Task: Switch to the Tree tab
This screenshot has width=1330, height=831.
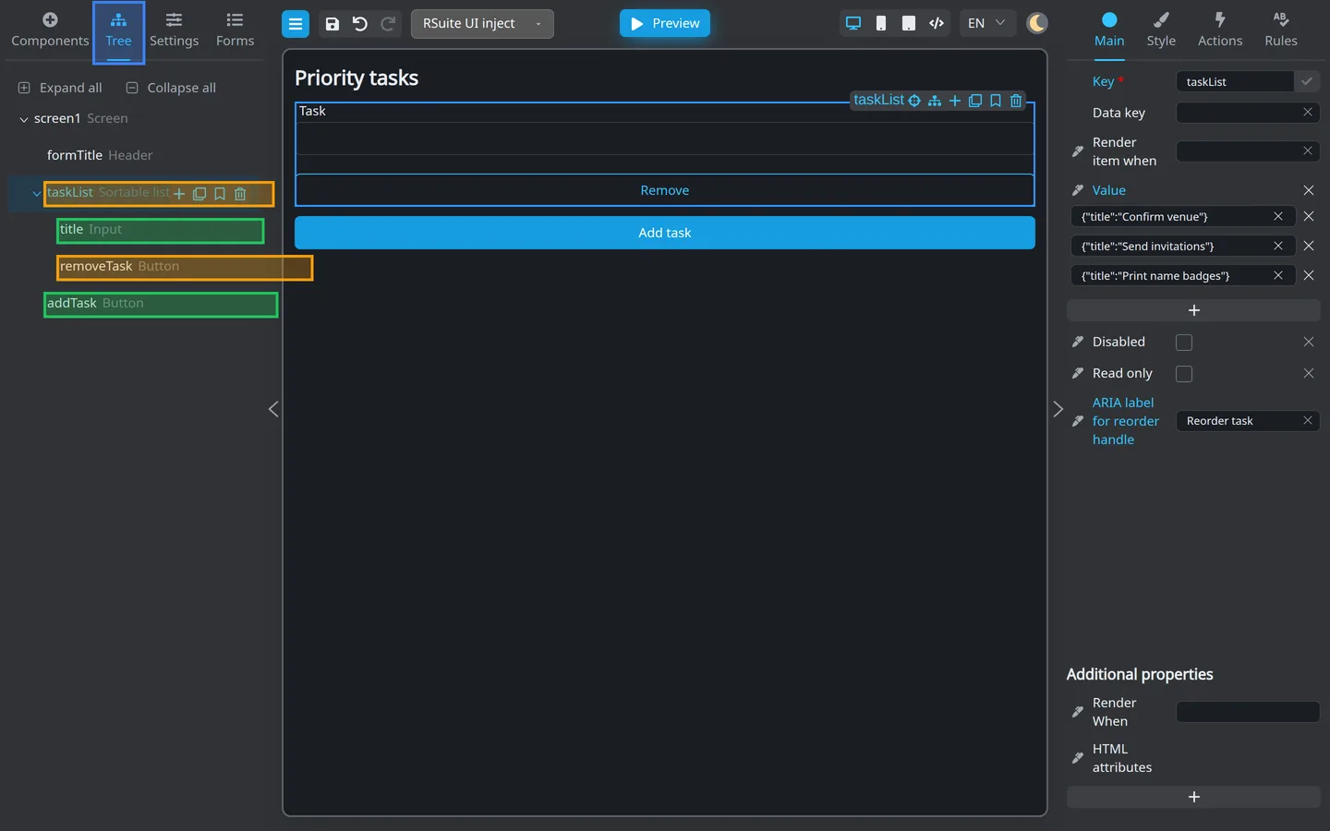Action: 118,31
